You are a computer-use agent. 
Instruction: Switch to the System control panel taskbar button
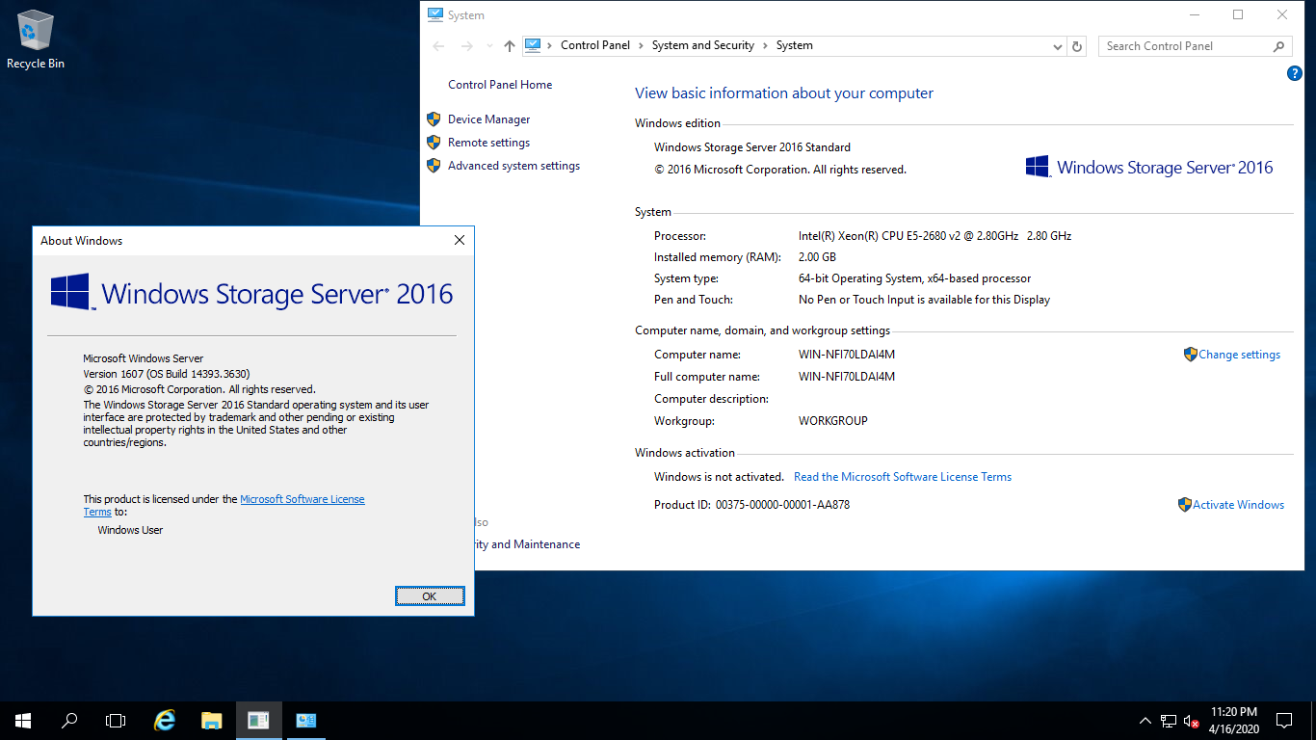tap(306, 720)
